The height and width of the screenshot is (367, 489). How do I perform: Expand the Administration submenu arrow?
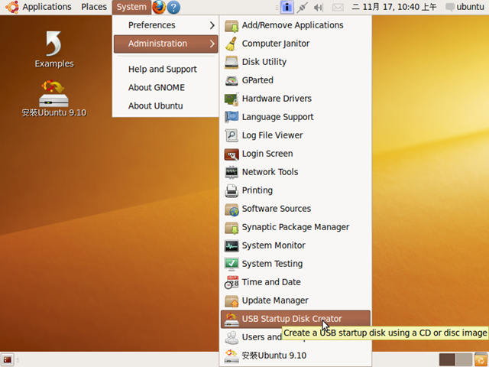tap(212, 44)
